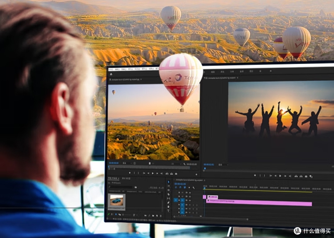The height and width of the screenshot is (238, 334).
Task: Toggle Linked Selection in Timeline
Action: (x=185, y=187)
